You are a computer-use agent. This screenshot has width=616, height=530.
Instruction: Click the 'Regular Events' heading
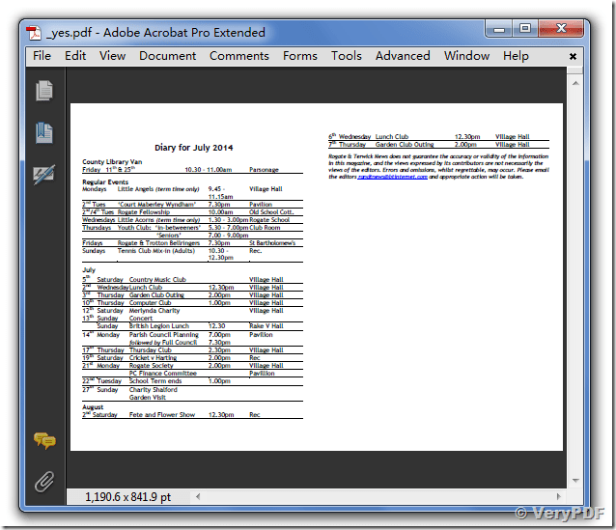click(x=105, y=181)
